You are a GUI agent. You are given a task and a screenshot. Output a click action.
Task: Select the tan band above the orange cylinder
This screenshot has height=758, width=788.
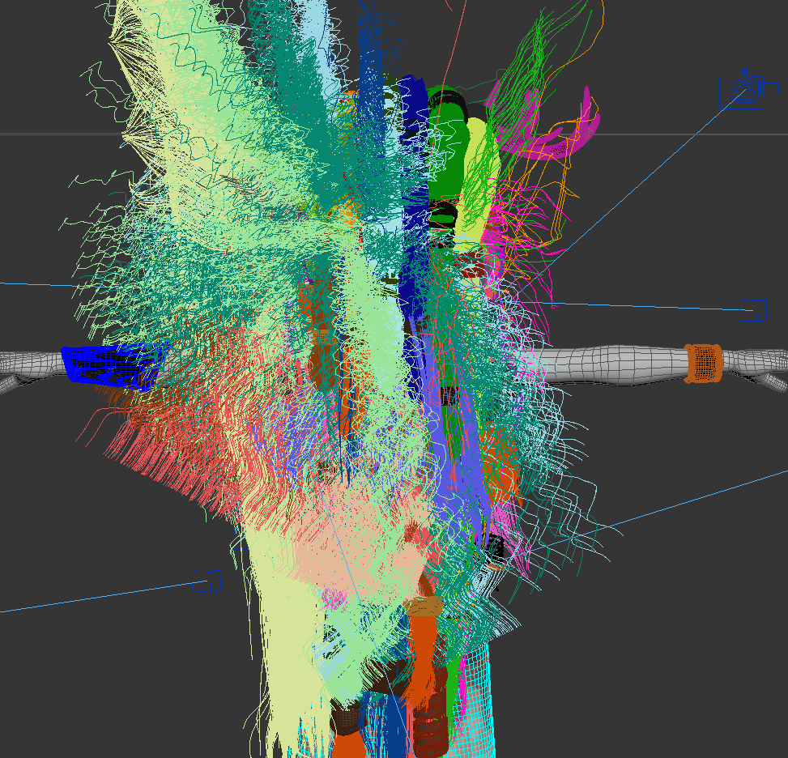pos(424,607)
